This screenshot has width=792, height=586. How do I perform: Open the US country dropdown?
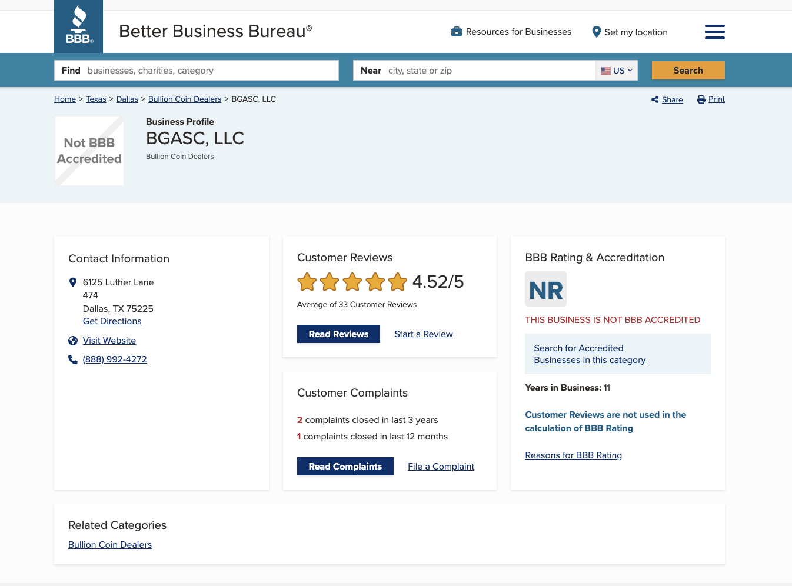click(x=616, y=71)
